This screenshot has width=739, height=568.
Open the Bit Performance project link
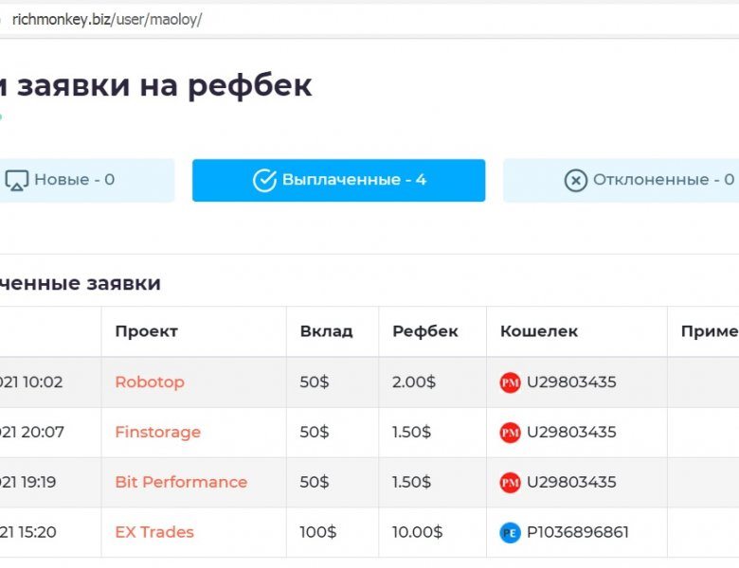[181, 482]
